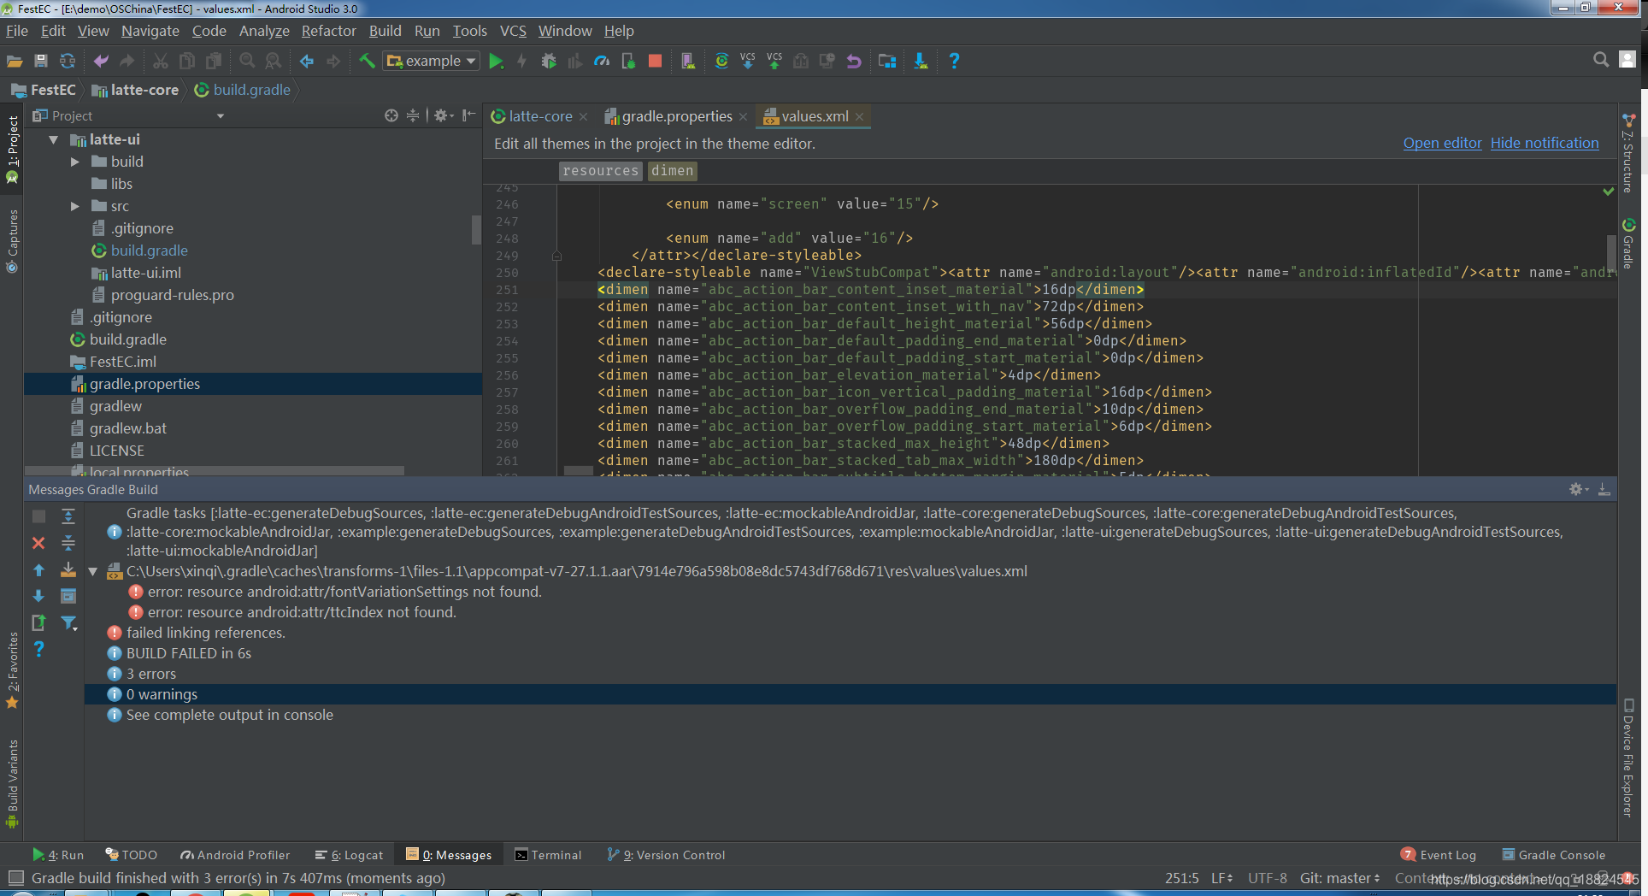The width and height of the screenshot is (1648, 896).
Task: Go to previous message with up arrow
Action: pos(38,569)
